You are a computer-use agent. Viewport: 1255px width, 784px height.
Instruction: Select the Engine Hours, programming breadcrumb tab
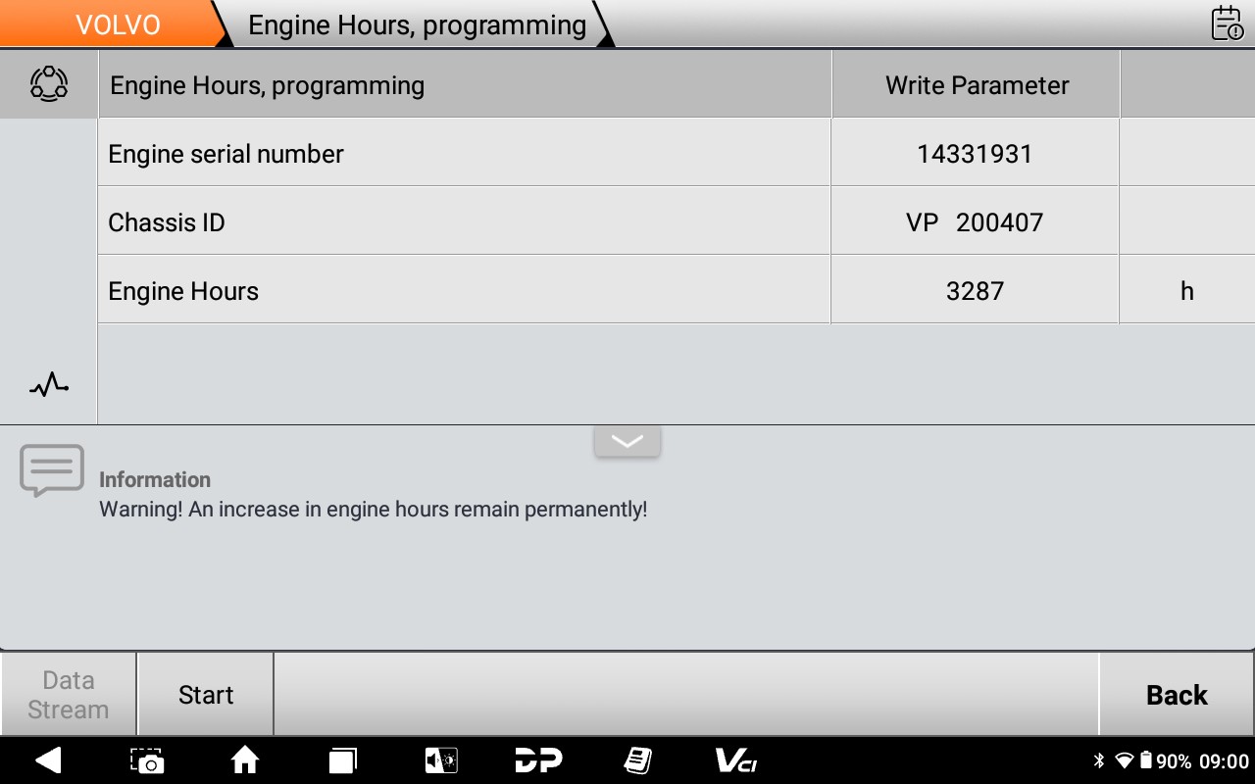(x=417, y=24)
